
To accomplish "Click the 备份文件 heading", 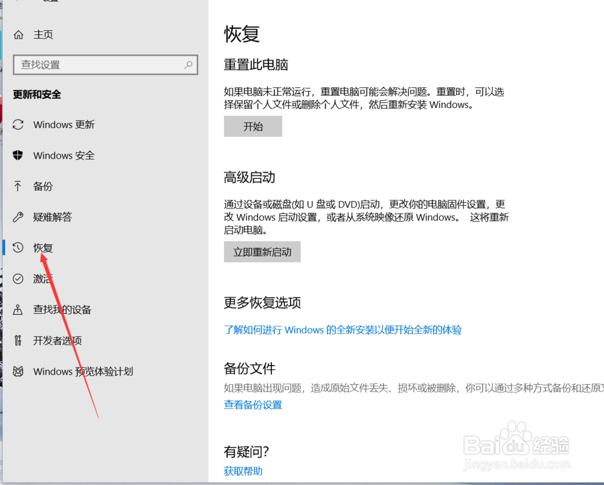I will pos(249,369).
